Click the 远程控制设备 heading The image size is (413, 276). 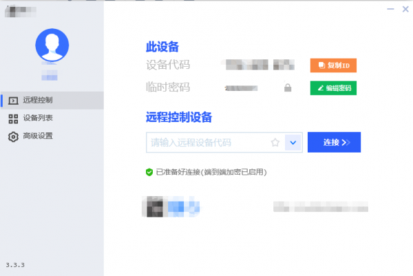(179, 117)
